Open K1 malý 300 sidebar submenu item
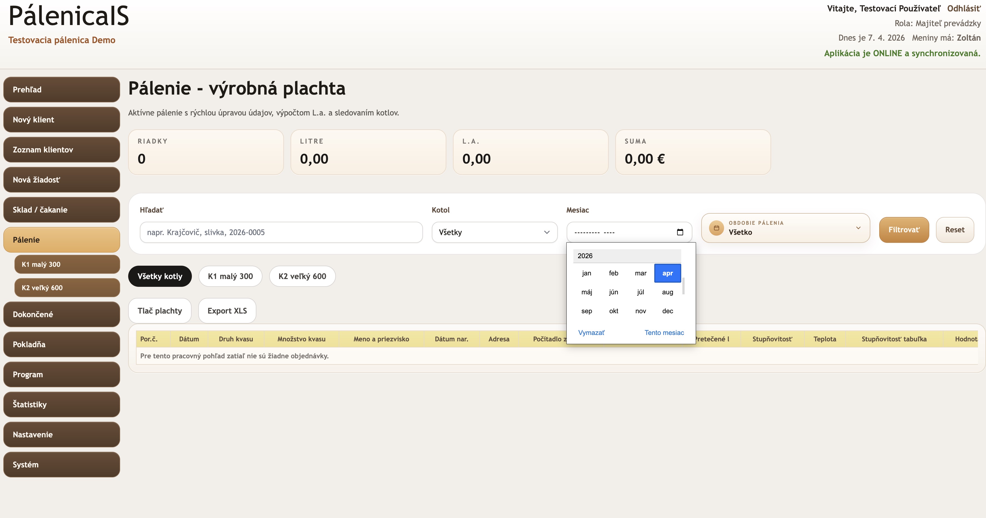 tap(67, 264)
